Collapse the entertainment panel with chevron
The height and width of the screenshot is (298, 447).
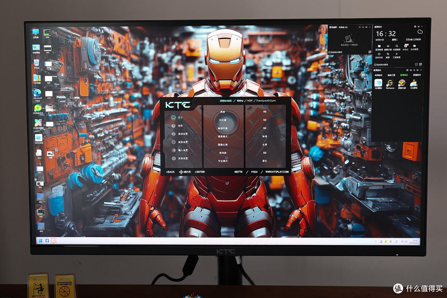[421, 70]
